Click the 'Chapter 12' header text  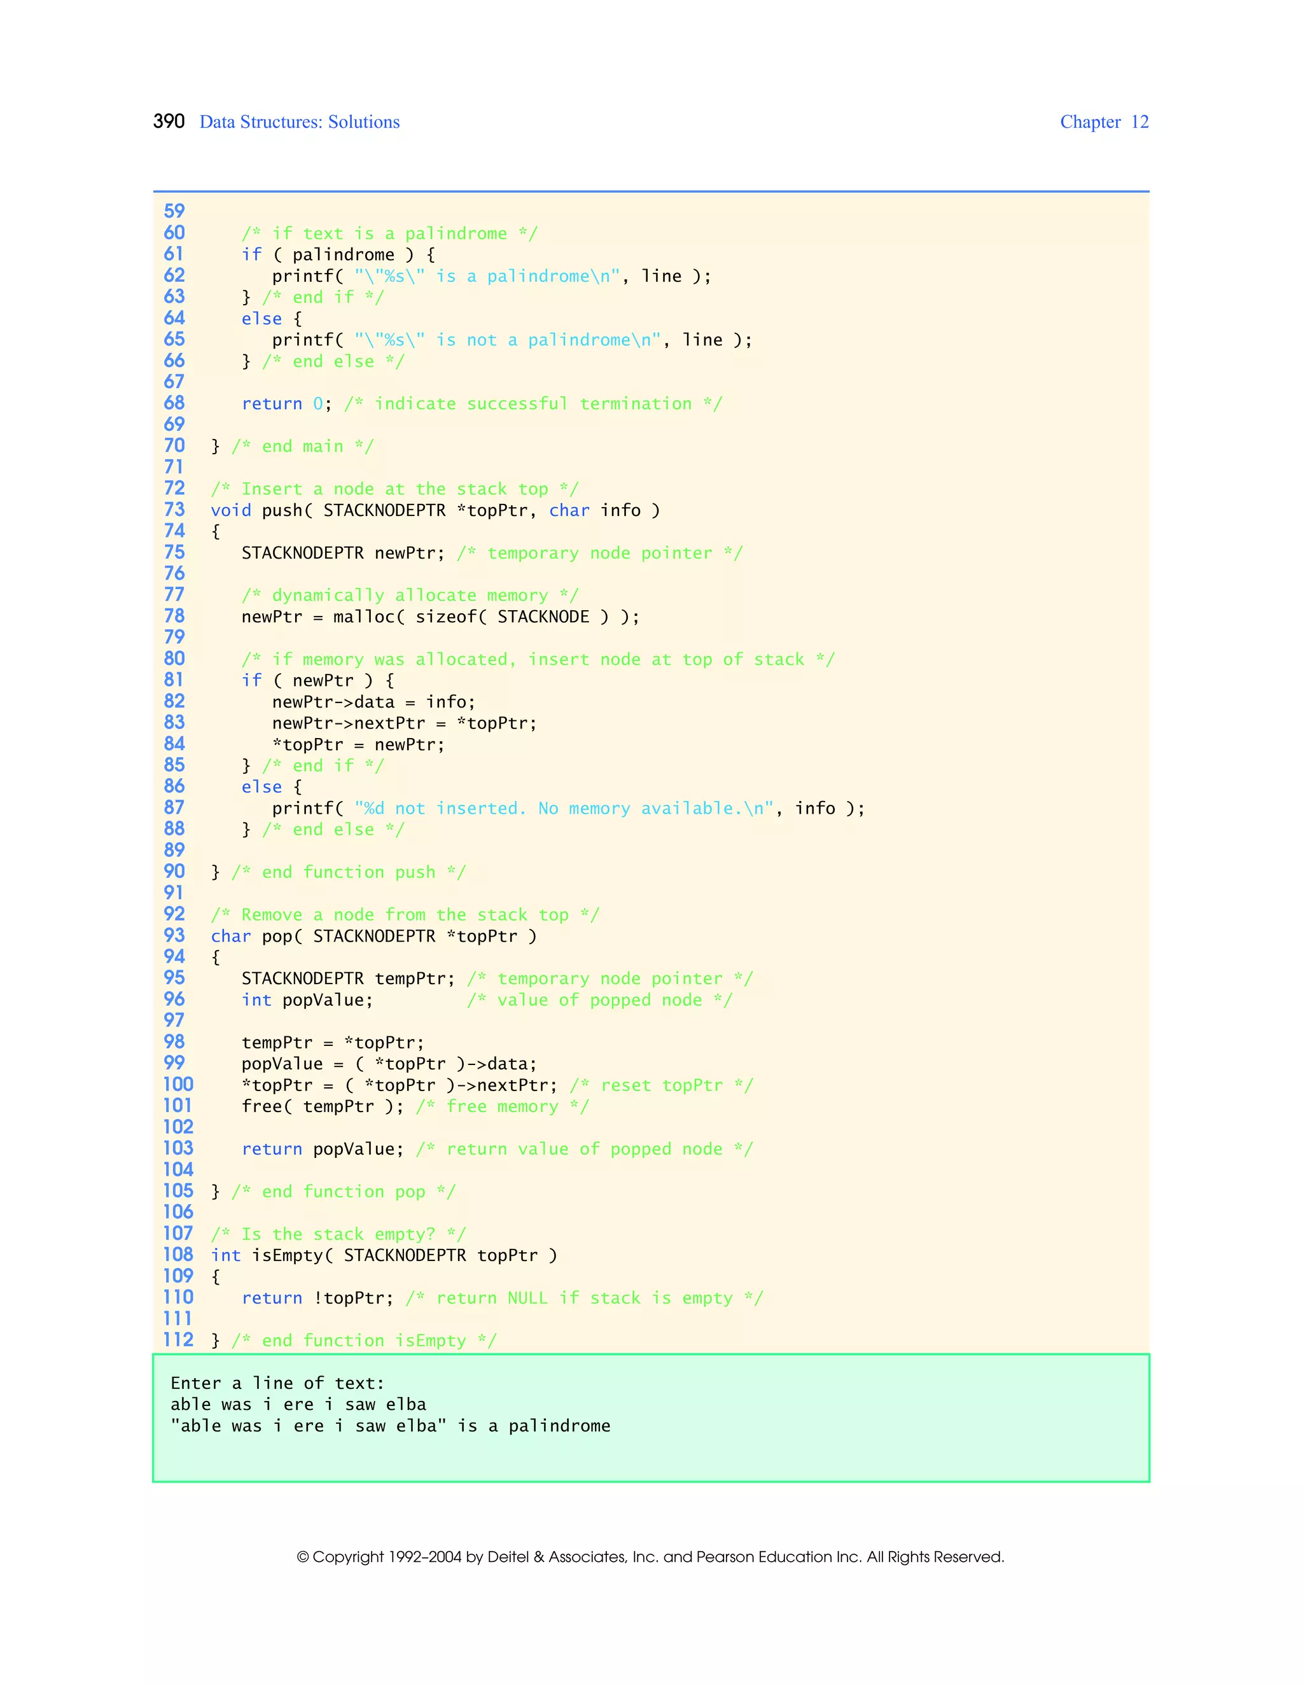click(1104, 122)
